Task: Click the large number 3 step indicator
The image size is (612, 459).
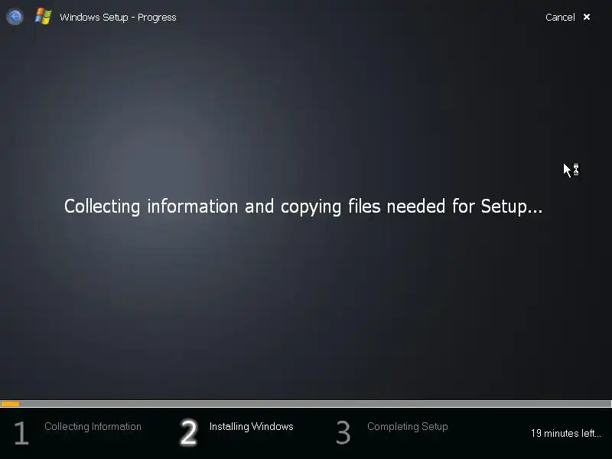Action: (343, 432)
